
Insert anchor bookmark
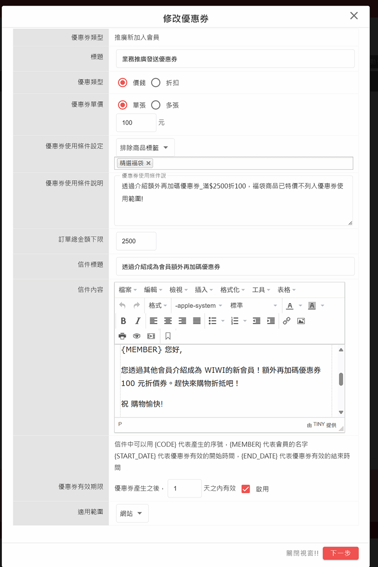coord(168,336)
